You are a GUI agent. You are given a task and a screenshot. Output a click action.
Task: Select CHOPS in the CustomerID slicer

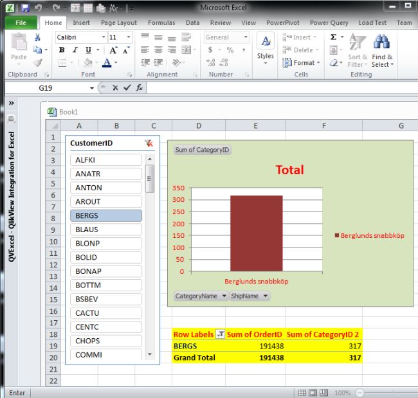106,341
